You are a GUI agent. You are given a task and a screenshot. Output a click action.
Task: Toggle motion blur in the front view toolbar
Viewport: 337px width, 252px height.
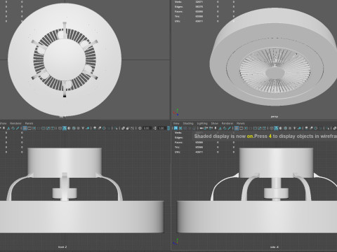coord(100,128)
